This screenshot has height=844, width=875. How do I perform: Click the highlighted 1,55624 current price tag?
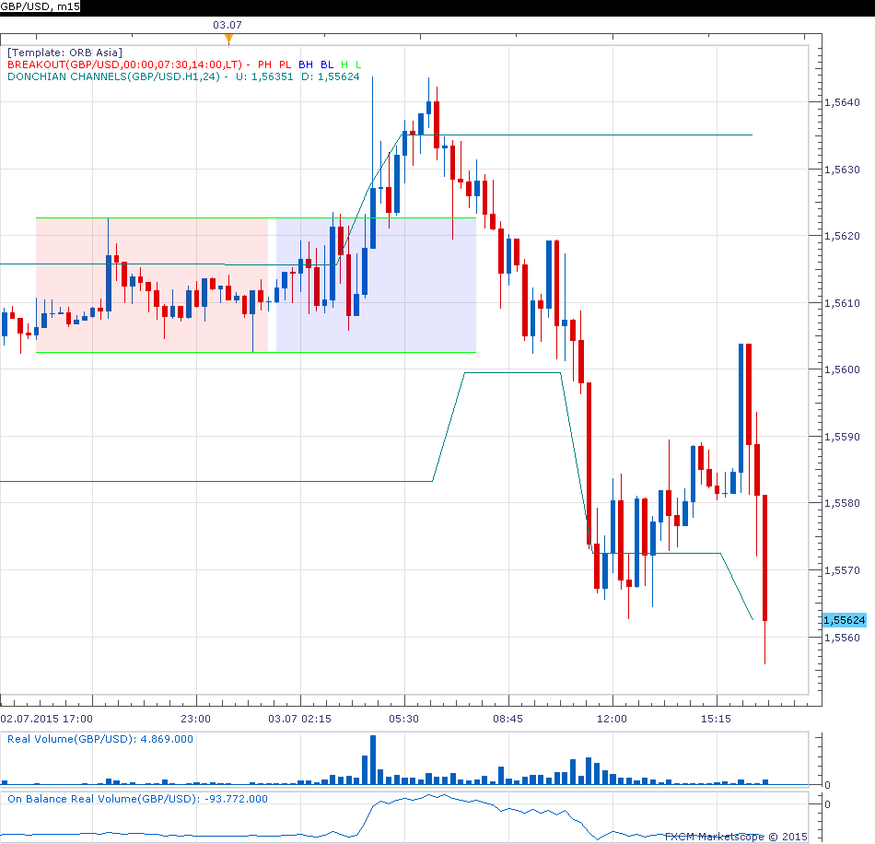pyautogui.click(x=845, y=620)
